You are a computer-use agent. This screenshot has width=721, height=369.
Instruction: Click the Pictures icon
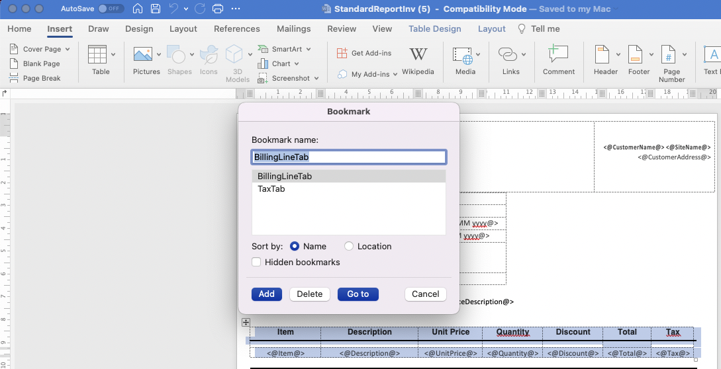pyautogui.click(x=143, y=54)
